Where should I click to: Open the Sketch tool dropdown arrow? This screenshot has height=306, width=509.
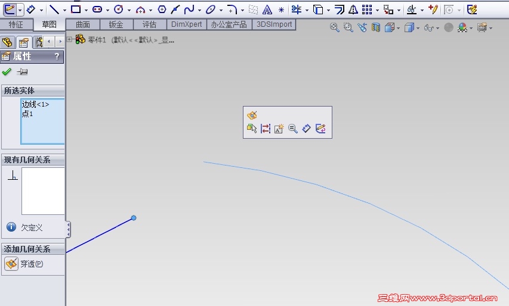coord(20,10)
